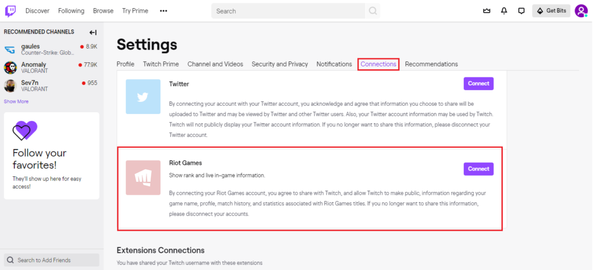Open the three-dots more menu
The image size is (593, 270).
click(x=163, y=11)
